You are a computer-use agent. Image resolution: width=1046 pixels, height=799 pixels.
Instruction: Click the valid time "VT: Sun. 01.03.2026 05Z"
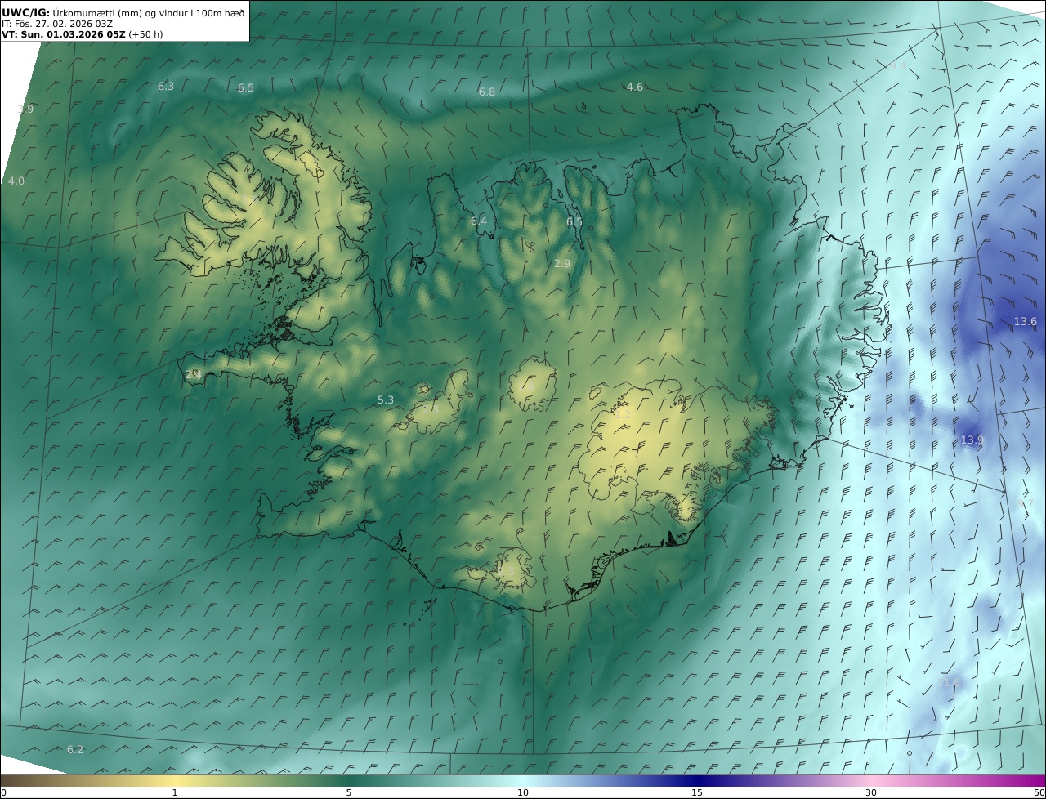click(x=64, y=35)
